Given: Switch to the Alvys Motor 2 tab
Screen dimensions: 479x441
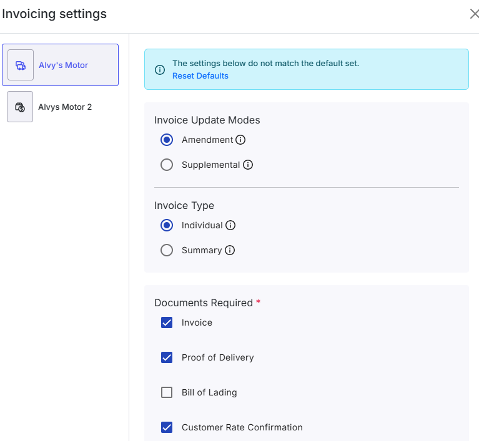Looking at the screenshot, I should (x=60, y=107).
